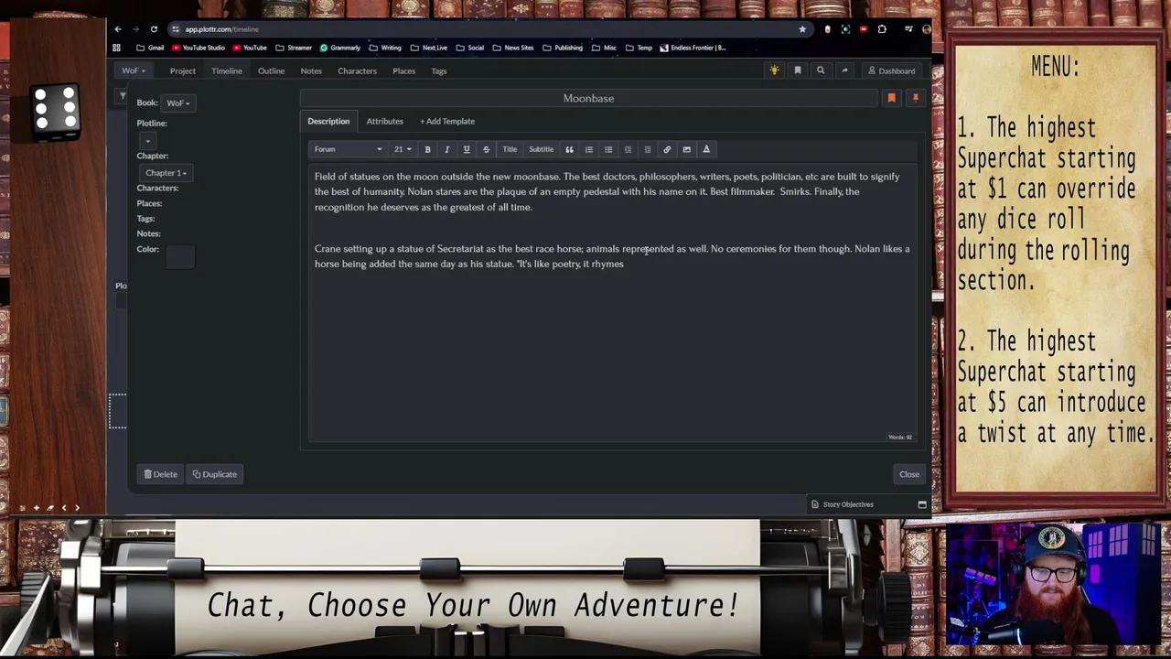Viewport: 1171px width, 659px height.
Task: Toggle italic formatting in editor toolbar
Action: click(446, 149)
